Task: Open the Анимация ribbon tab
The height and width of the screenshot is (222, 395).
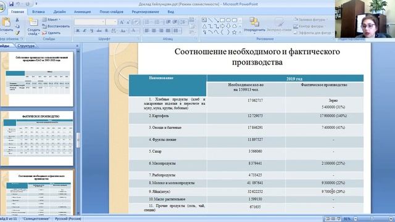Action: pos(82,12)
